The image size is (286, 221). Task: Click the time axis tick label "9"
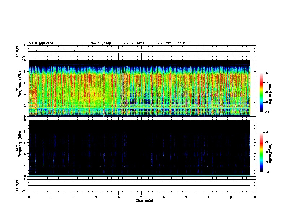231,197
